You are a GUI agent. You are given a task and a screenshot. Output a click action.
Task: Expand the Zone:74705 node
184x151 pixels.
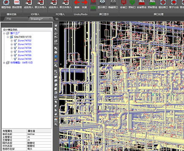tap(12, 52)
